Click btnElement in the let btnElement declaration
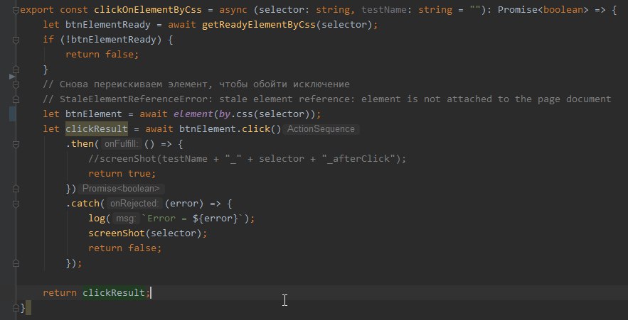Screen dimensions: 628x320 [x=94, y=114]
